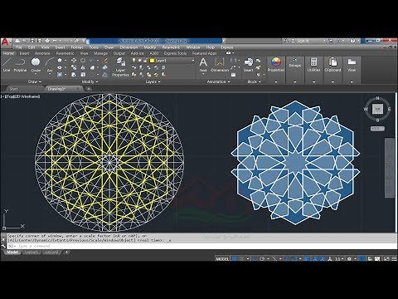Open the View panel in ribbon
This screenshot has height=299, width=398.
(x=352, y=65)
